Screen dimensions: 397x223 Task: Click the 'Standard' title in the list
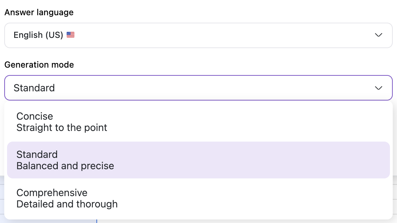click(x=37, y=154)
